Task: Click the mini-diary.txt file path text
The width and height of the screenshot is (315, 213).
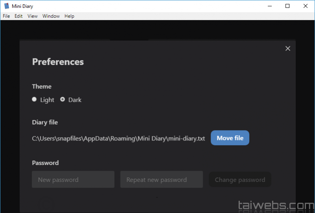Action: [x=118, y=138]
